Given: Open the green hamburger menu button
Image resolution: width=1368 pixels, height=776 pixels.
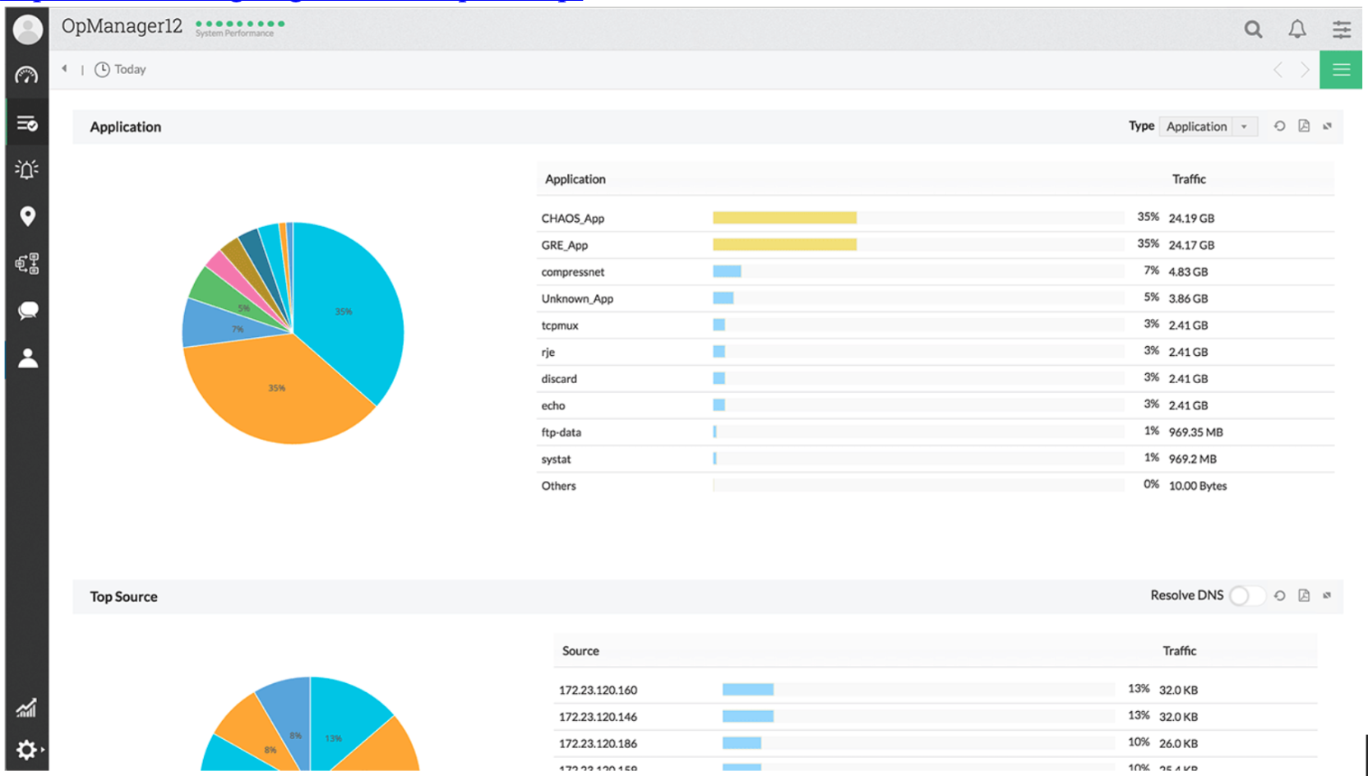Looking at the screenshot, I should coord(1341,69).
